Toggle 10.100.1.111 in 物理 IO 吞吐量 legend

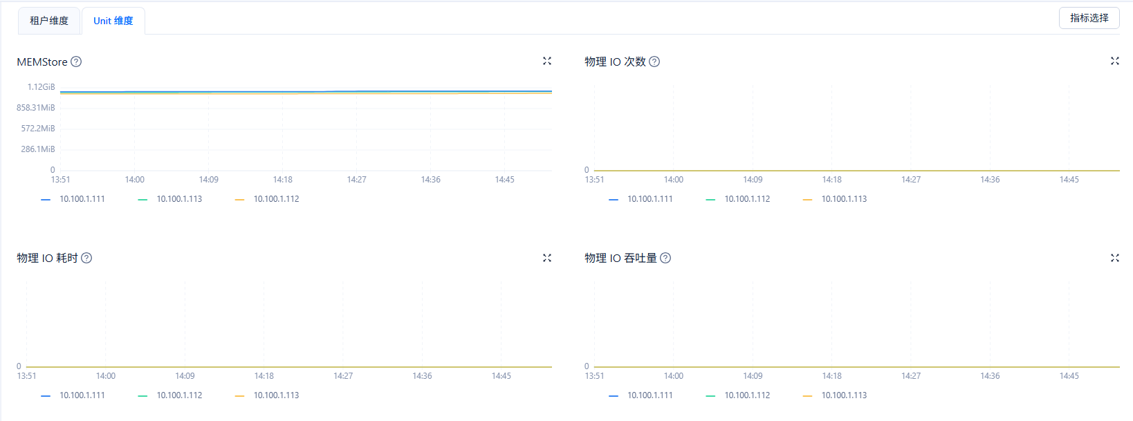click(650, 395)
